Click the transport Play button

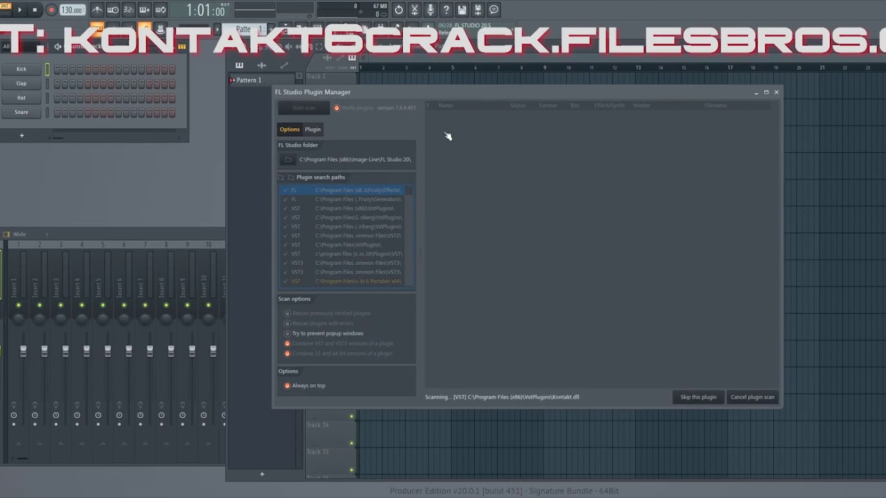pyautogui.click(x=19, y=10)
